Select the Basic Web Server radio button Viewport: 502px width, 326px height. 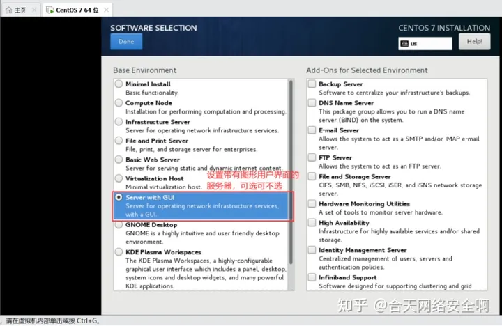point(119,160)
